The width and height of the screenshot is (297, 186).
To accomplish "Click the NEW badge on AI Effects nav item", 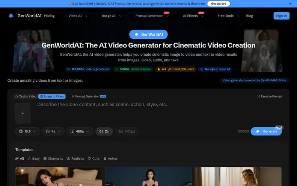I will click(201, 13).
